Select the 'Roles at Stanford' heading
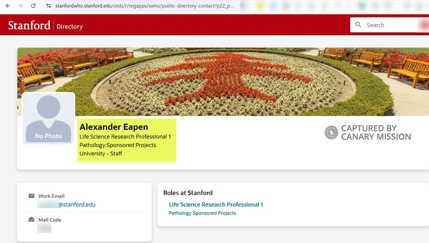Viewport: 429px width, 243px height. (x=188, y=193)
